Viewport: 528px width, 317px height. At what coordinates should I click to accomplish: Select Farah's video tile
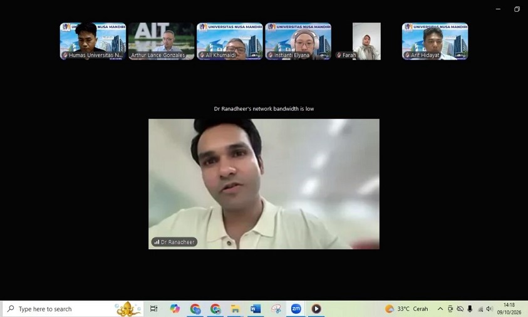coord(366,41)
